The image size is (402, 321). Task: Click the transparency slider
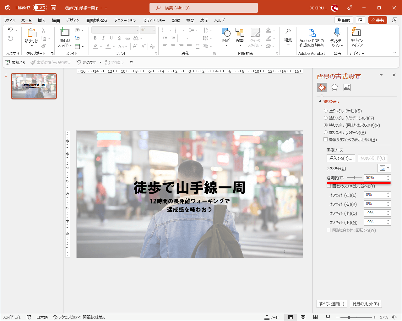[354, 178]
